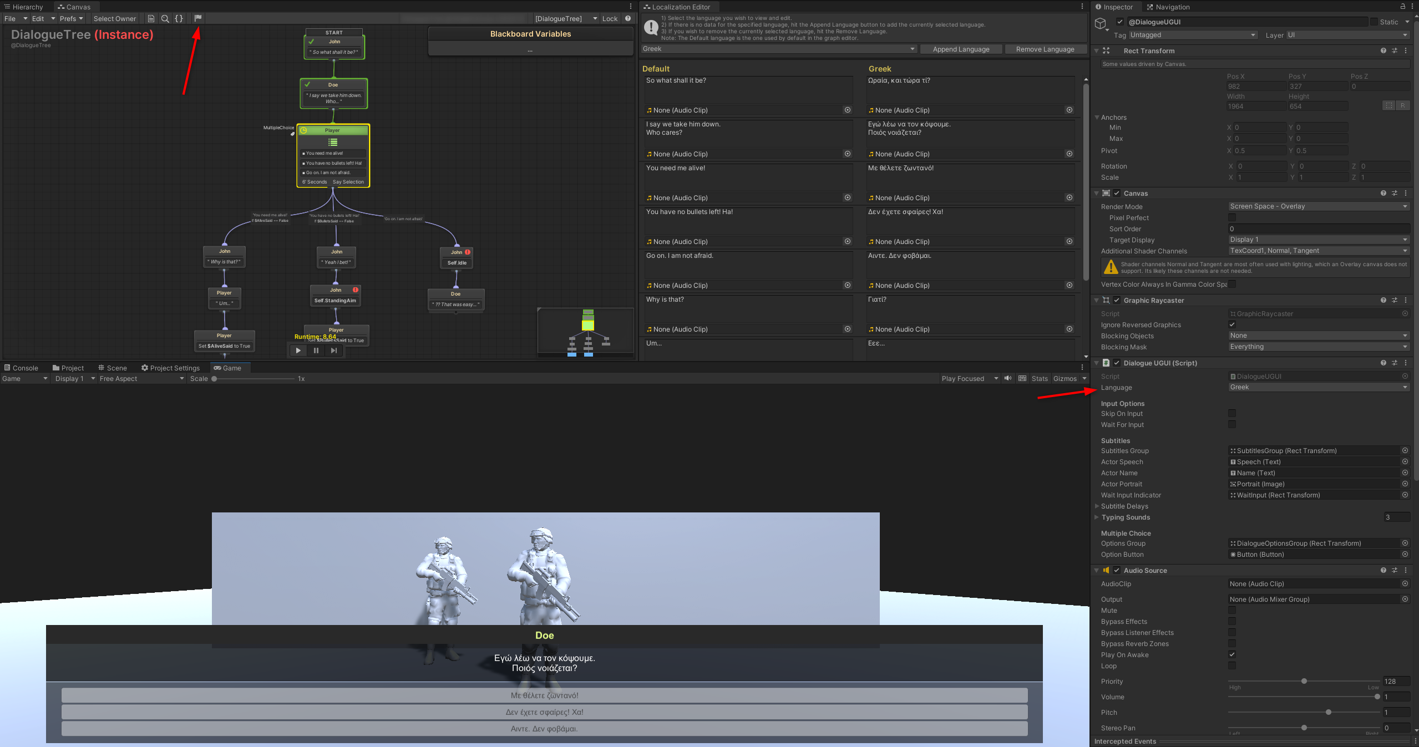The image size is (1419, 747).
Task: Click the magnifier search icon in graph toolbar
Action: 165,18
